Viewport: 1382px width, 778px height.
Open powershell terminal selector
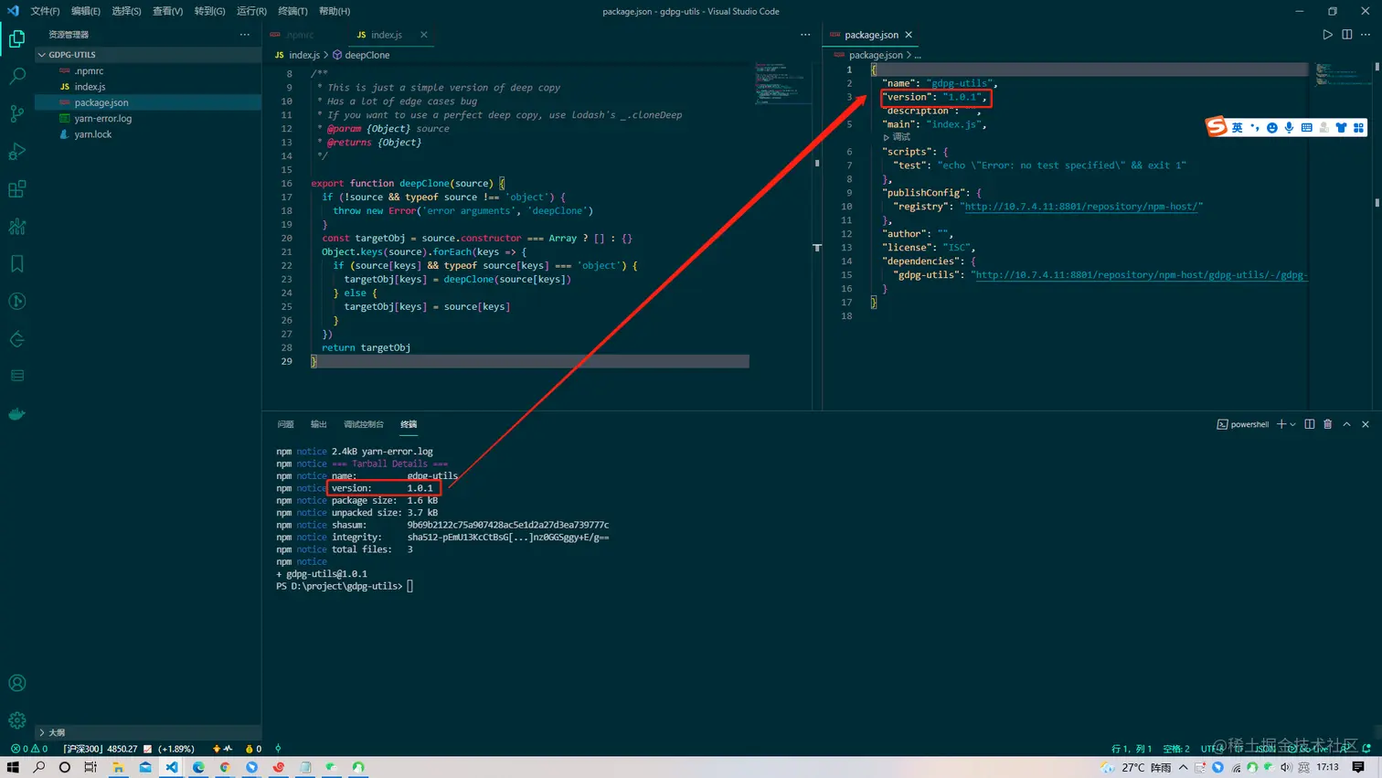[x=1243, y=424]
